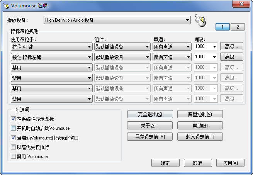This screenshot has height=175, width=253.
Task: Switch to rule page 2 tab
Action: pyautogui.click(x=238, y=27)
